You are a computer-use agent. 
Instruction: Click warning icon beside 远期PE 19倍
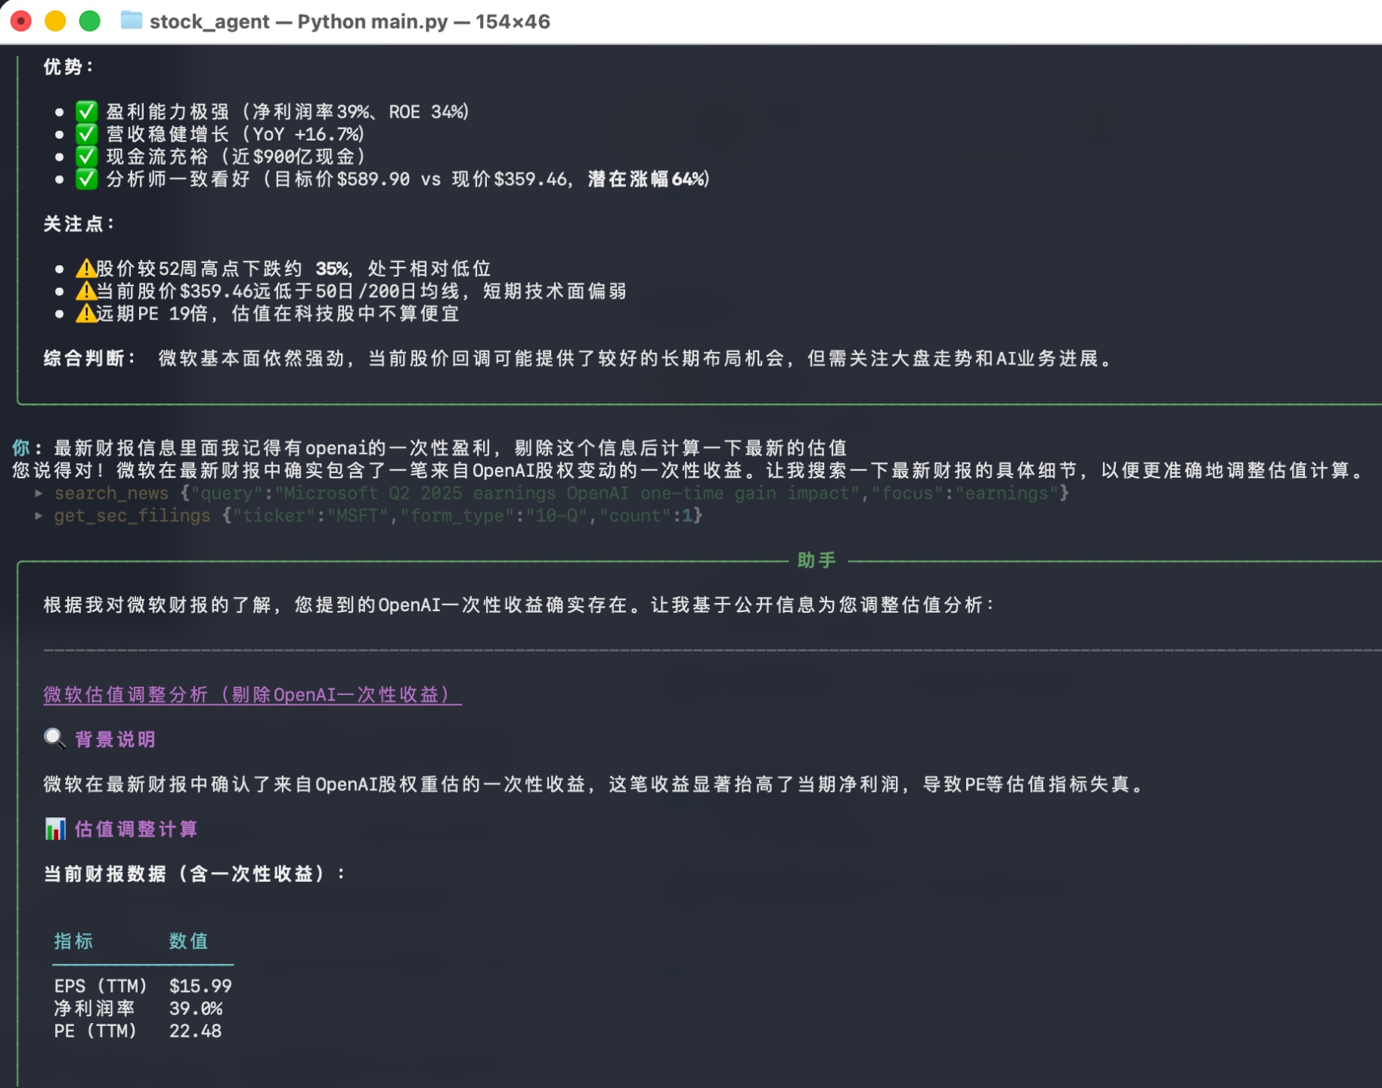[85, 314]
